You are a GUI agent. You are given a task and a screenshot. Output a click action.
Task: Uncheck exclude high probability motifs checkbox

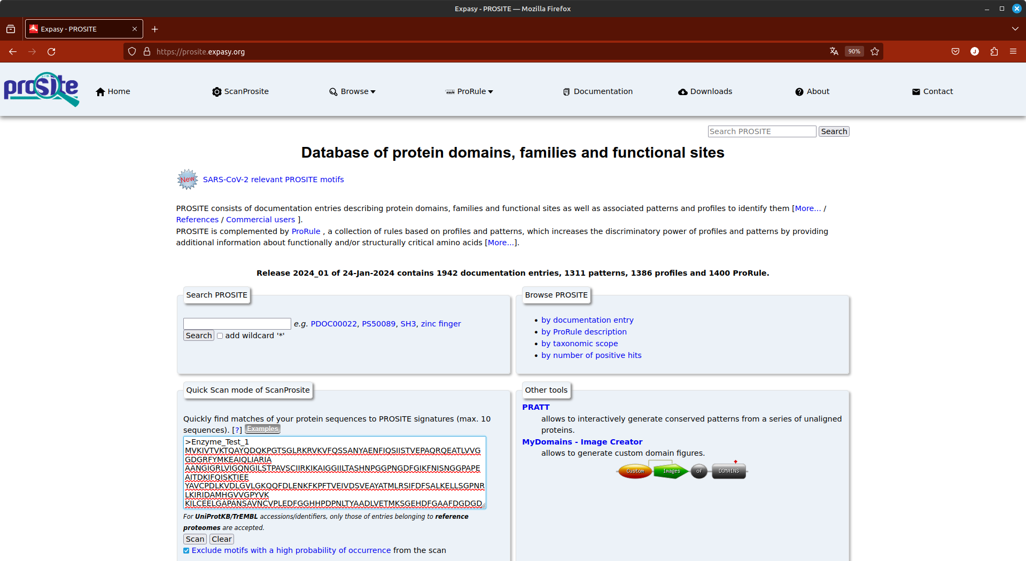click(x=186, y=551)
